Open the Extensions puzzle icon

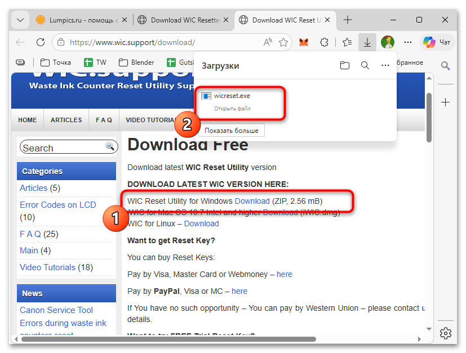324,42
